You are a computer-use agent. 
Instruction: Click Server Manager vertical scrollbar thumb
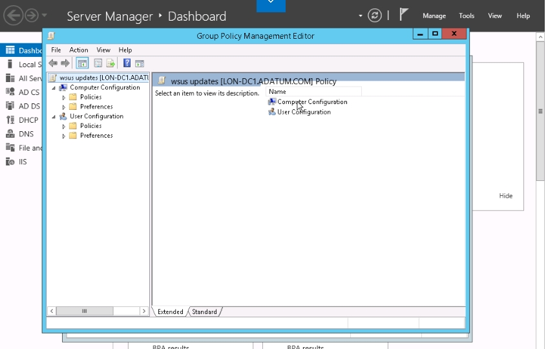click(x=540, y=111)
